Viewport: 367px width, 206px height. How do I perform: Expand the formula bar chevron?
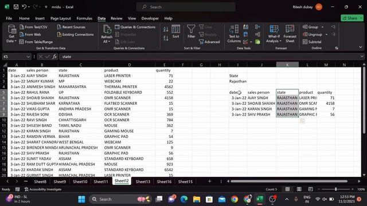(362, 57)
